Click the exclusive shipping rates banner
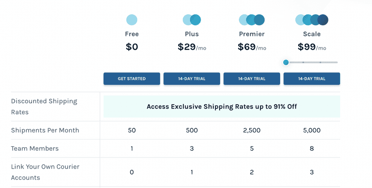This screenshot has width=372, height=188. (x=221, y=107)
